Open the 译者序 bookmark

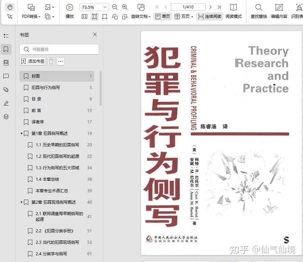[57, 122]
